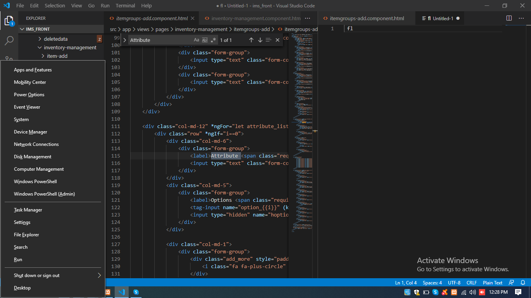Open Windows Action Center notifications icon
The image size is (531, 298).
point(518,292)
